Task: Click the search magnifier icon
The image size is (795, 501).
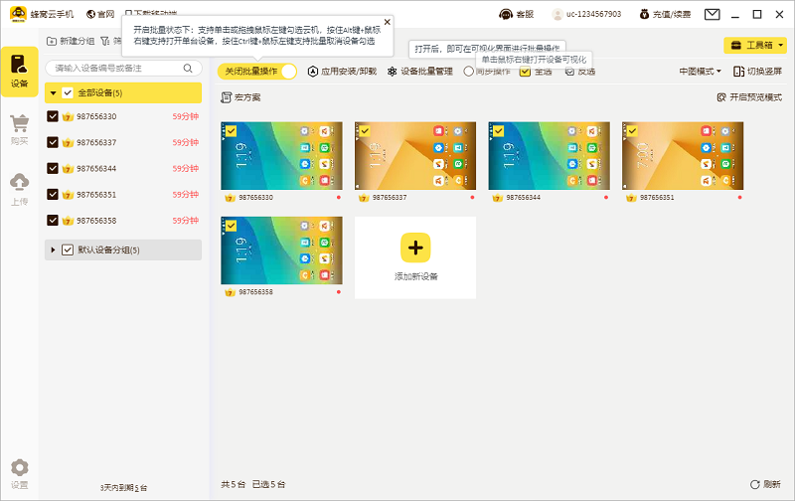Action: click(x=188, y=68)
